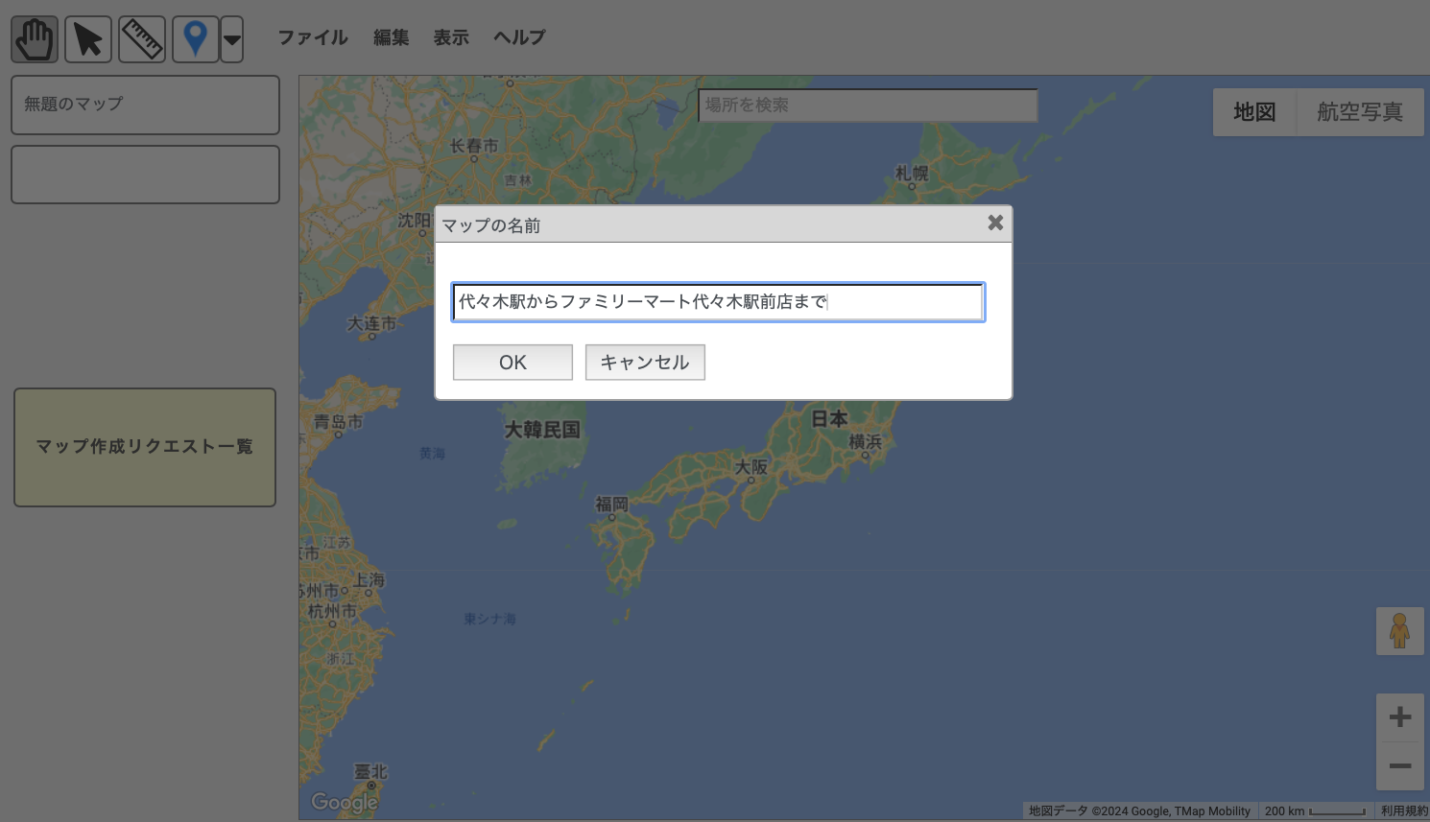
Task: Select the ruler measure tool
Action: (142, 39)
